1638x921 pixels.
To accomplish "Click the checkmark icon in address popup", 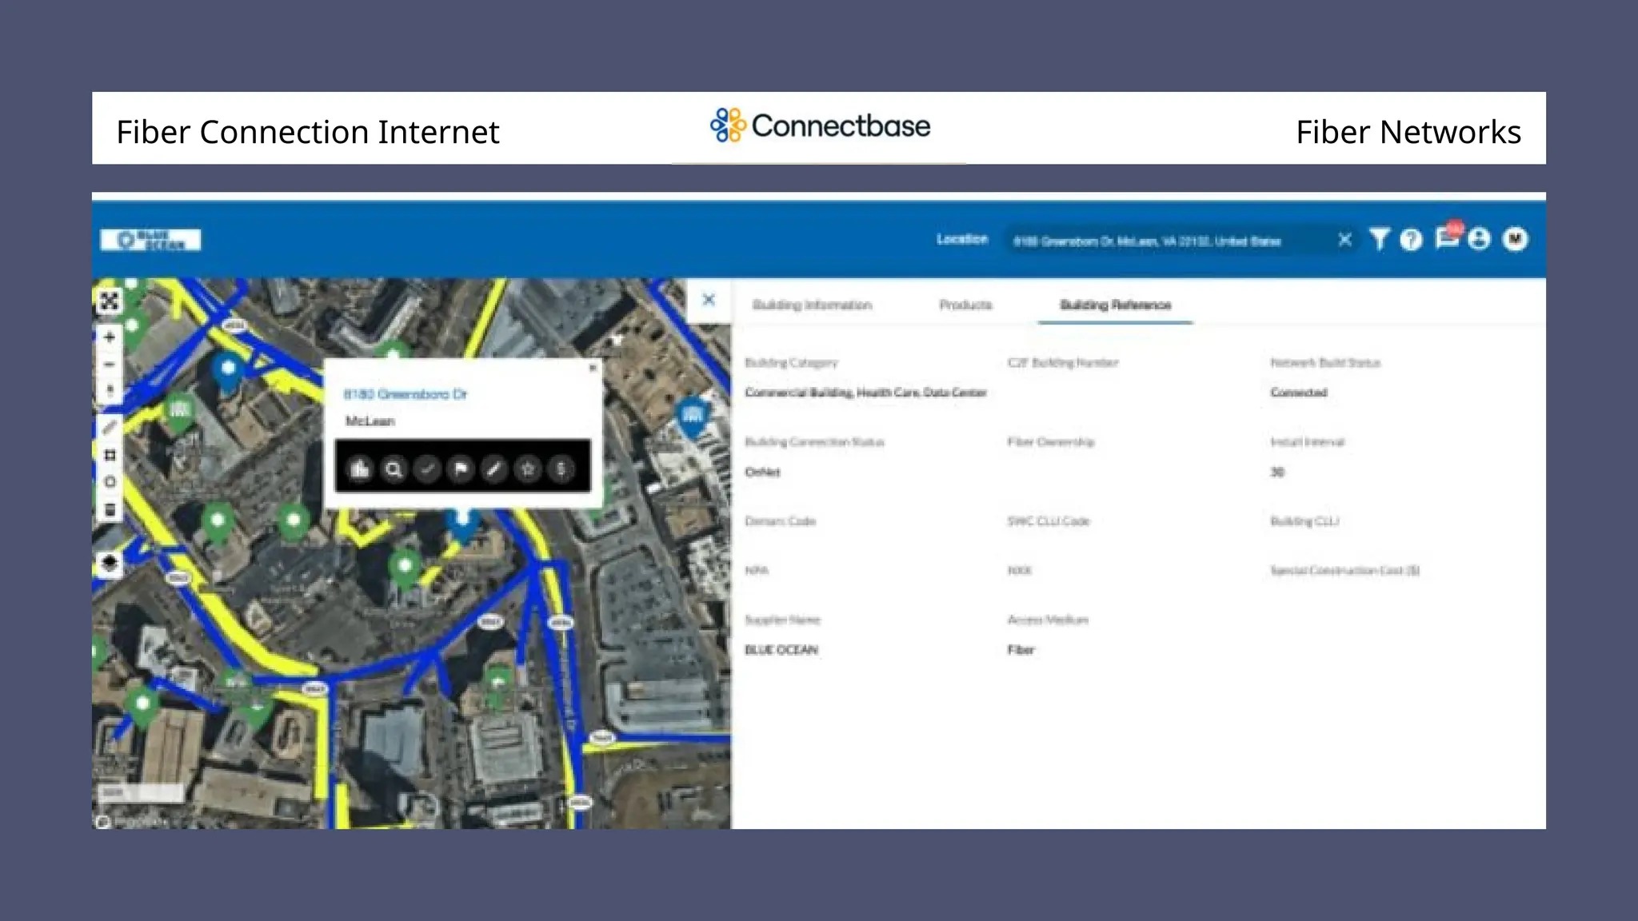I will 427,469.
